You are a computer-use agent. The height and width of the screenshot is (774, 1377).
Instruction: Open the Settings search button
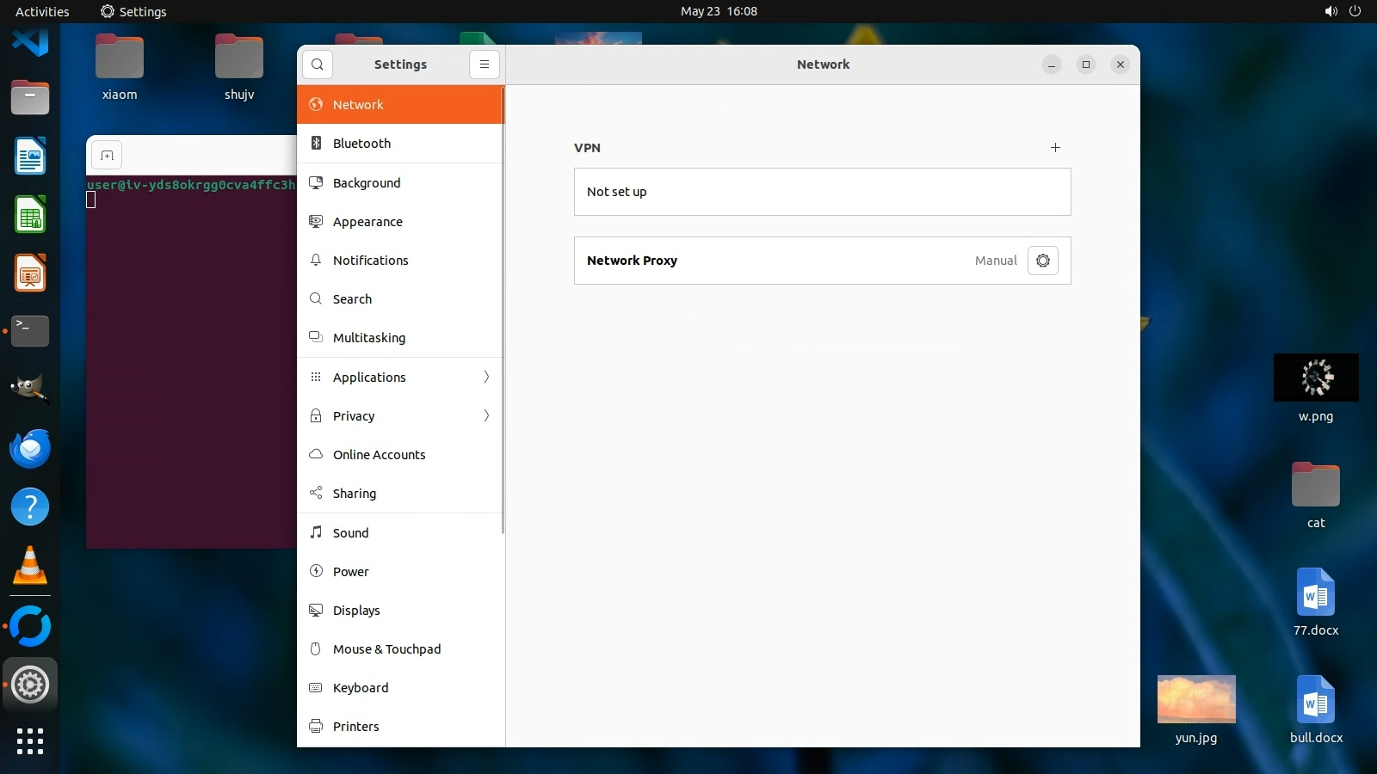(318, 64)
